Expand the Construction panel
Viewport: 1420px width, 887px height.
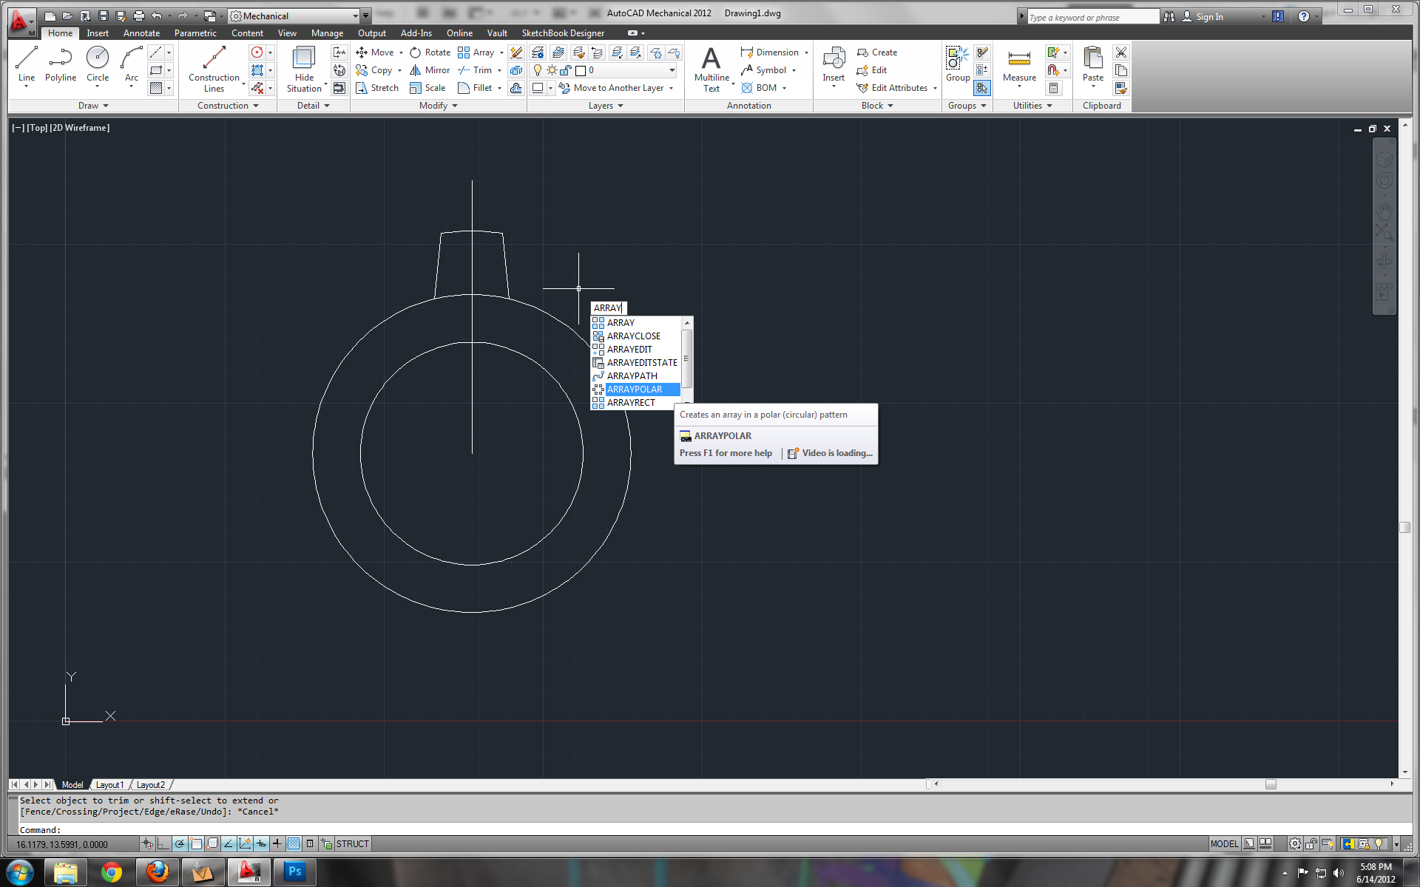(x=228, y=106)
